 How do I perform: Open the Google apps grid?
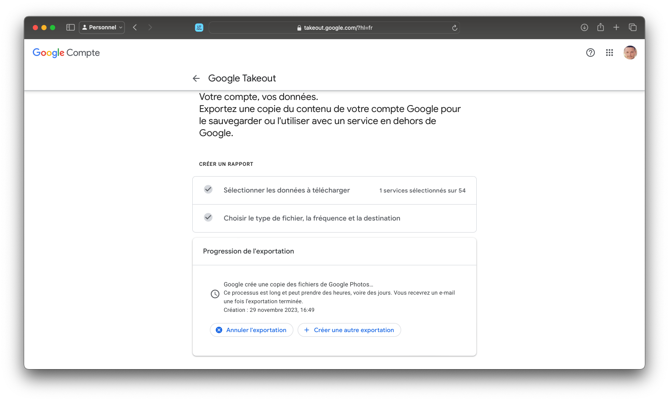pyautogui.click(x=610, y=53)
